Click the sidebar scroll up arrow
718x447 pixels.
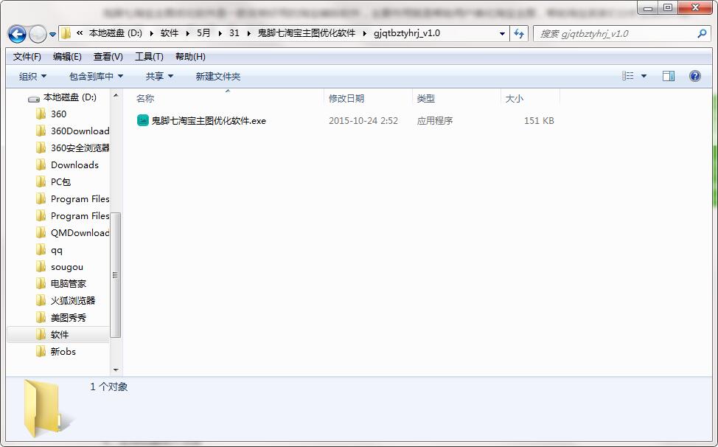[116, 96]
